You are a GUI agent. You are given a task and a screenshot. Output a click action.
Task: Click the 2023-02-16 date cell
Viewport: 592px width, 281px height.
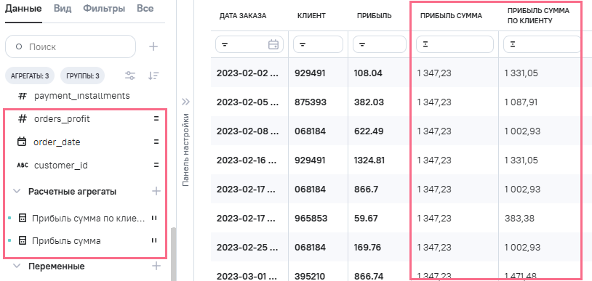pyautogui.click(x=247, y=160)
